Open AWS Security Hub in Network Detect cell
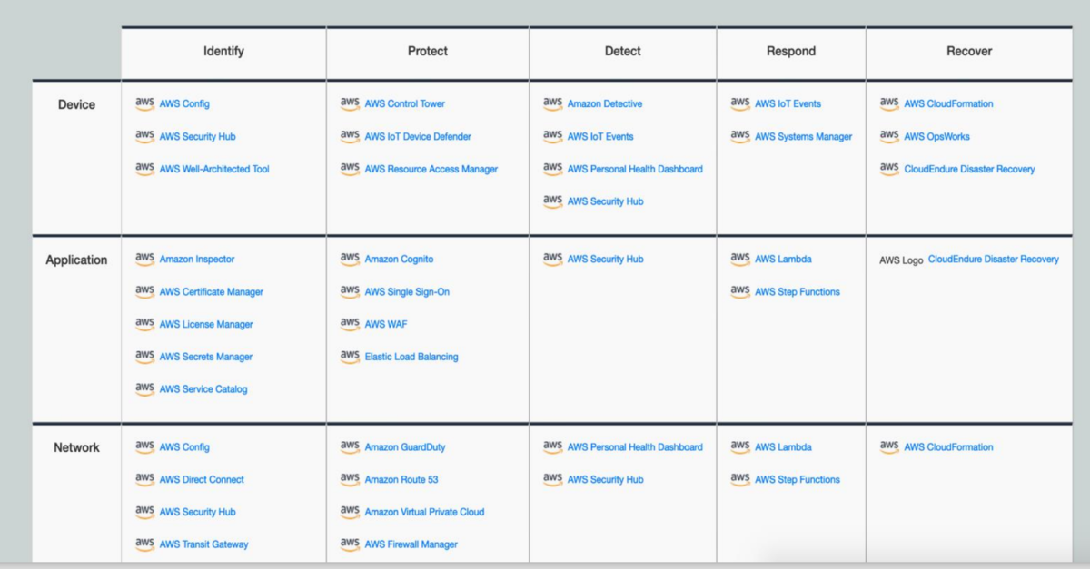1090x569 pixels. click(x=605, y=480)
